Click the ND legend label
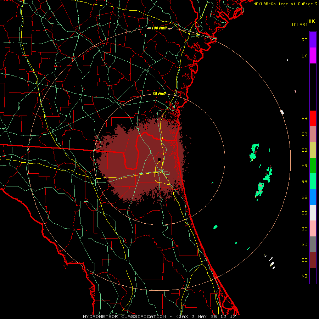319x319 pixels. click(x=304, y=276)
